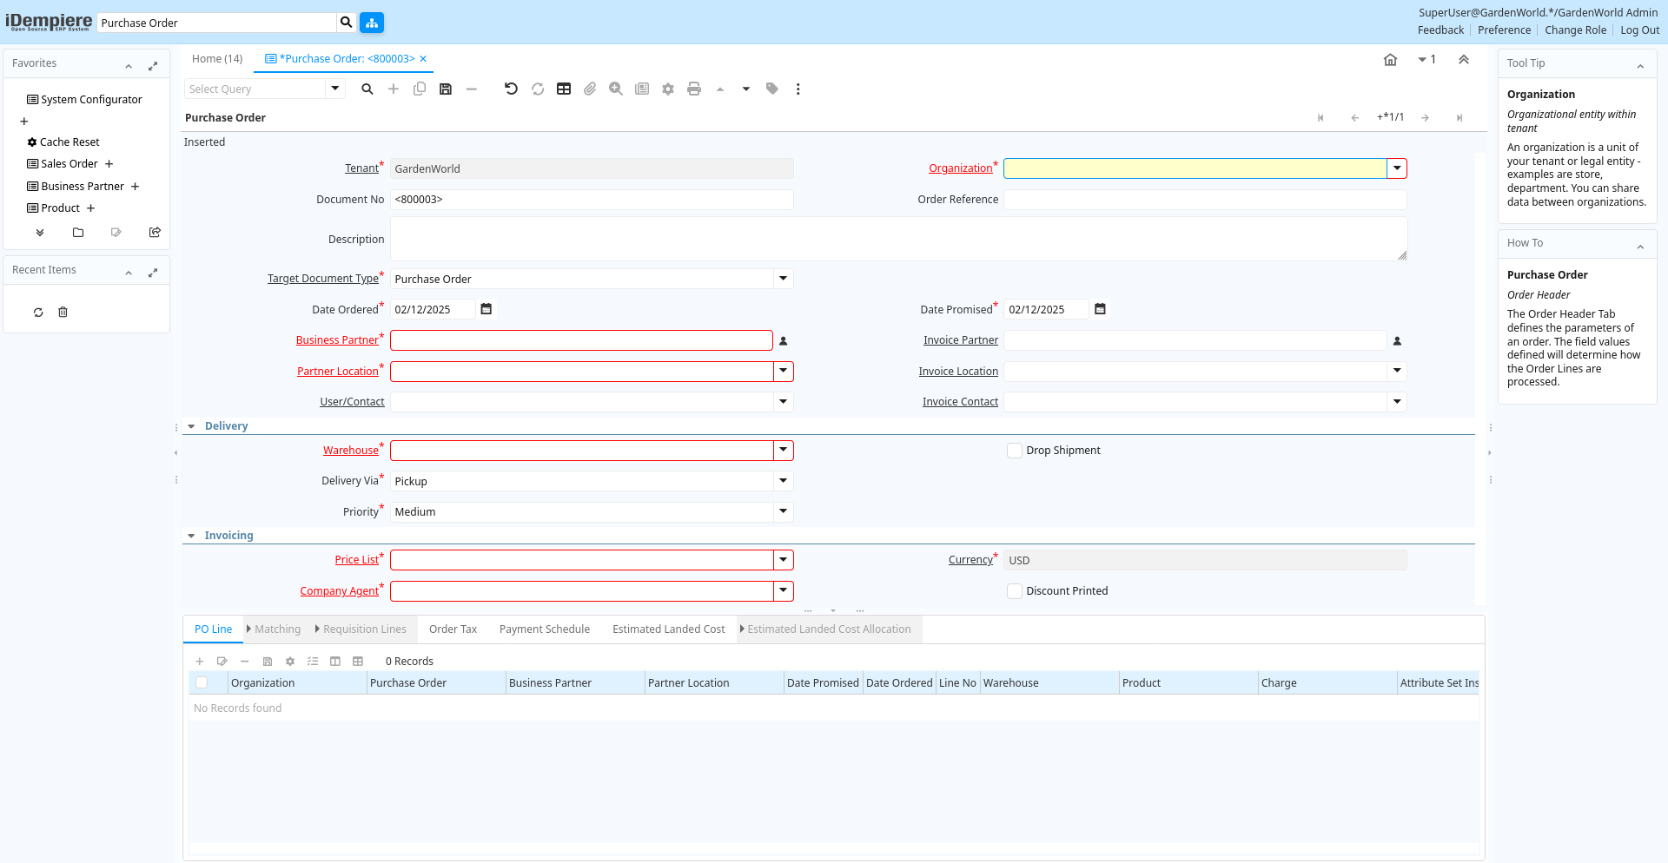Click into the Description text area
Screen dimensions: 1668x863
click(x=897, y=239)
